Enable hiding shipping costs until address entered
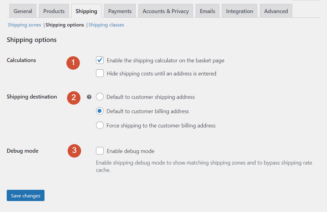 100,73
